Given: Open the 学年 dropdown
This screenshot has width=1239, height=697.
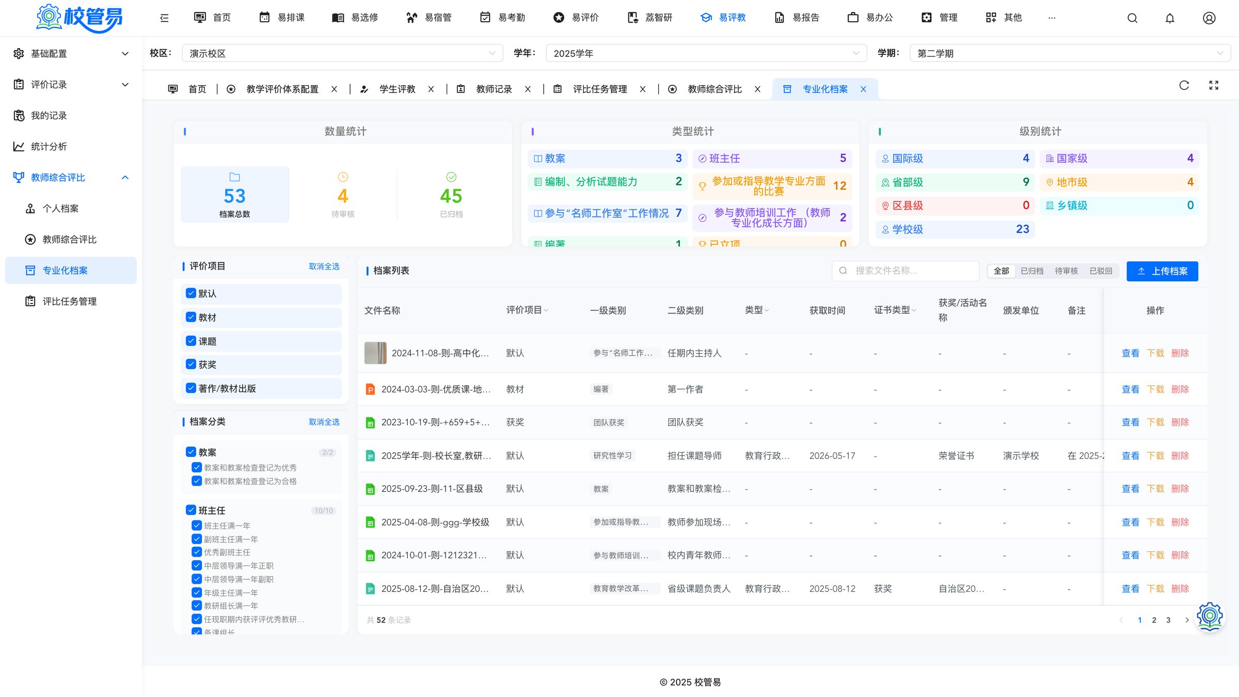Looking at the screenshot, I should coord(706,53).
